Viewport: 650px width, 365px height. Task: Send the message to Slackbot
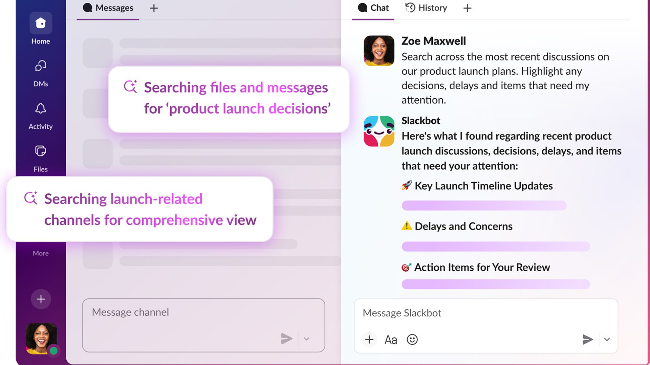click(x=588, y=339)
